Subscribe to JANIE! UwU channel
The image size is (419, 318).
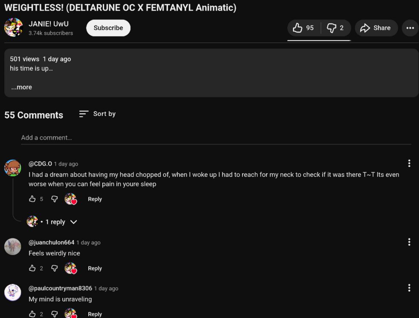point(108,28)
